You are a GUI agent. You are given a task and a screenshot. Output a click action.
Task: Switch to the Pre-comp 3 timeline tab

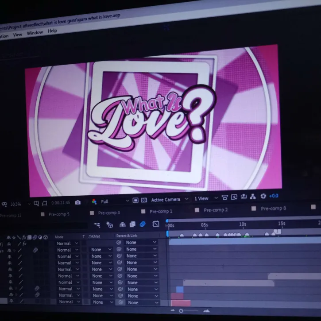pyautogui.click(x=109, y=213)
